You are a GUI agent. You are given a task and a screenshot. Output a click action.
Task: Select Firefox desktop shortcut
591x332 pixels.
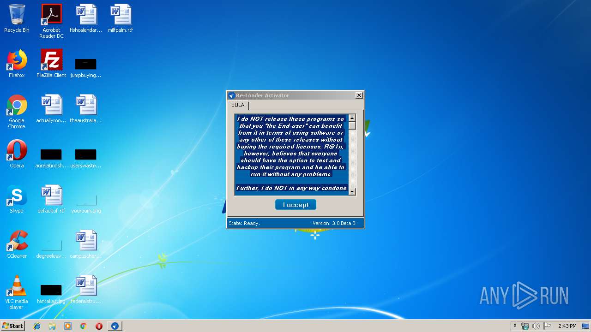pyautogui.click(x=17, y=64)
